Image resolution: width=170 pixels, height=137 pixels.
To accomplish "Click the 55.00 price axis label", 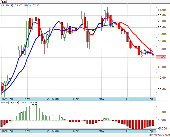I will [x=162, y=49].
